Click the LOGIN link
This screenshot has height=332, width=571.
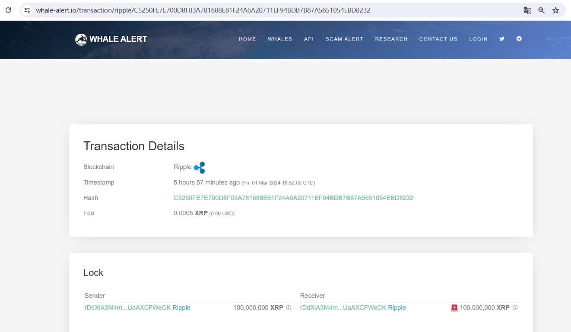[x=478, y=39]
